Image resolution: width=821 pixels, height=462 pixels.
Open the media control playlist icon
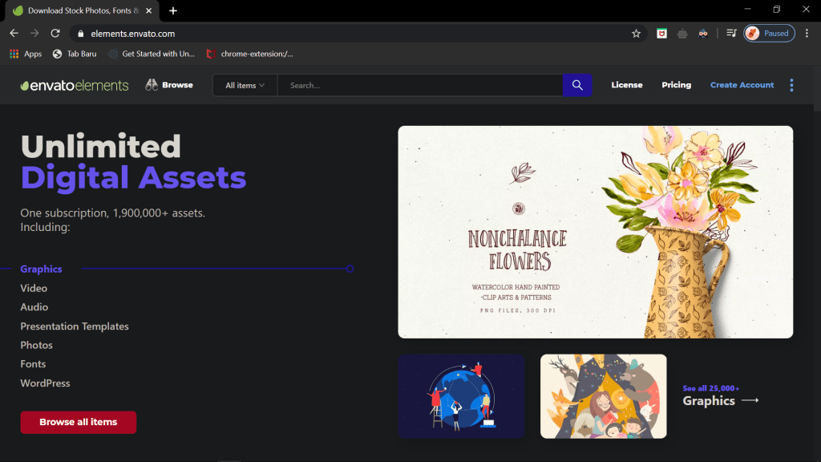click(x=731, y=34)
